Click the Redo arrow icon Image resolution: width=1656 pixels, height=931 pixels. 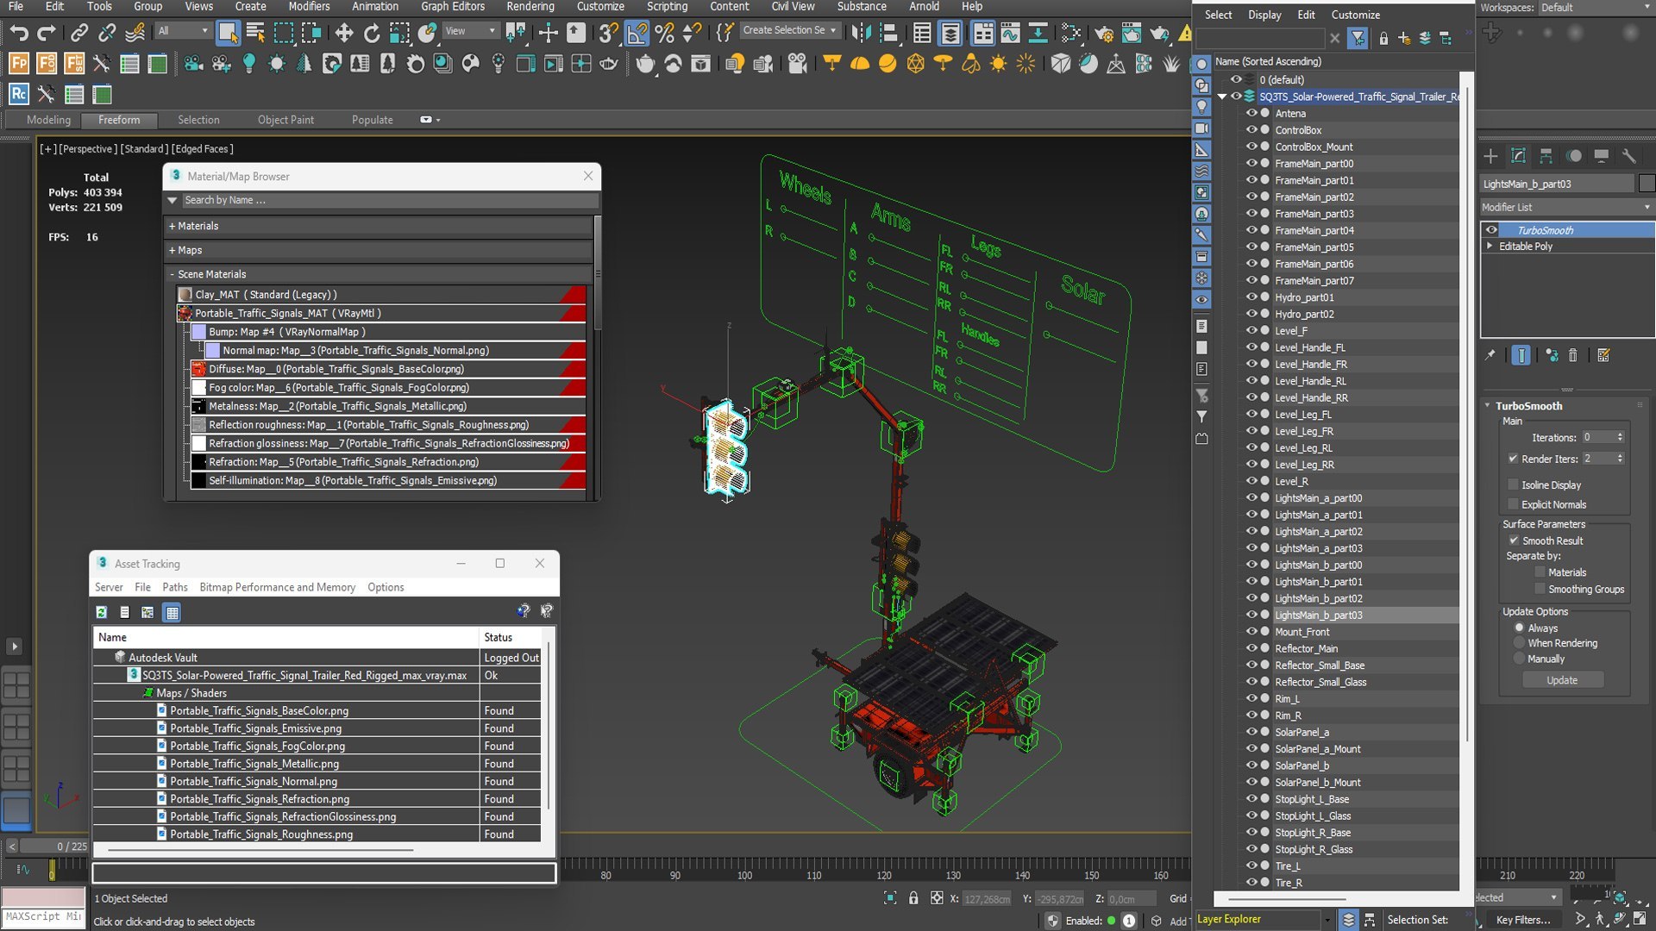click(47, 33)
